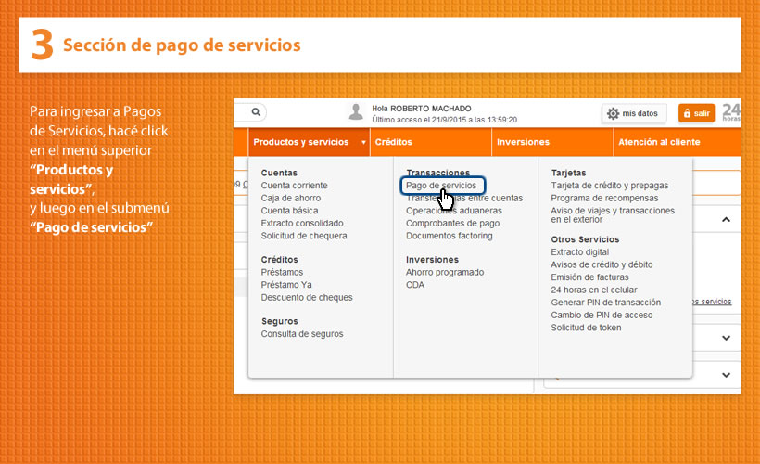The image size is (760, 464).
Task: Click the gear icon in mis datos
Action: pos(613,113)
